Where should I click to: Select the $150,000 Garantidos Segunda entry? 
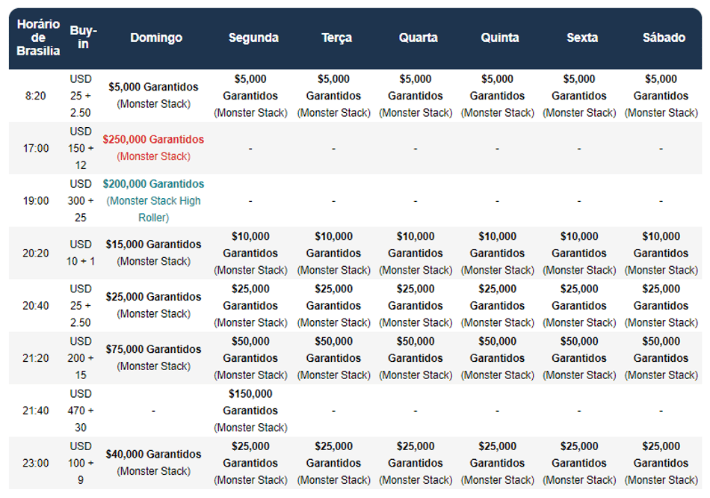click(x=250, y=411)
